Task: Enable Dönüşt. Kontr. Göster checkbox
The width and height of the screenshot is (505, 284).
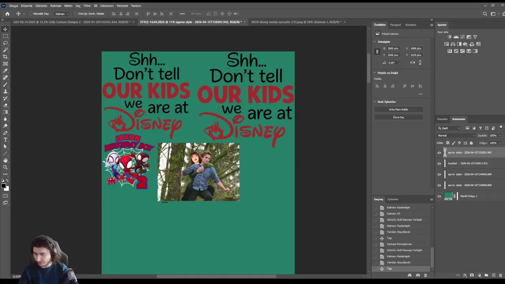Action: point(76,14)
